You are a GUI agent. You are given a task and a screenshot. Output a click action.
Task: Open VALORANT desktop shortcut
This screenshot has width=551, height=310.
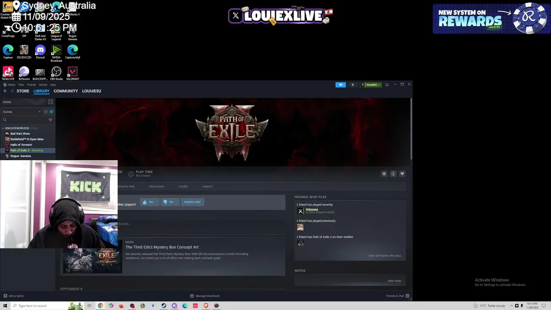click(72, 74)
